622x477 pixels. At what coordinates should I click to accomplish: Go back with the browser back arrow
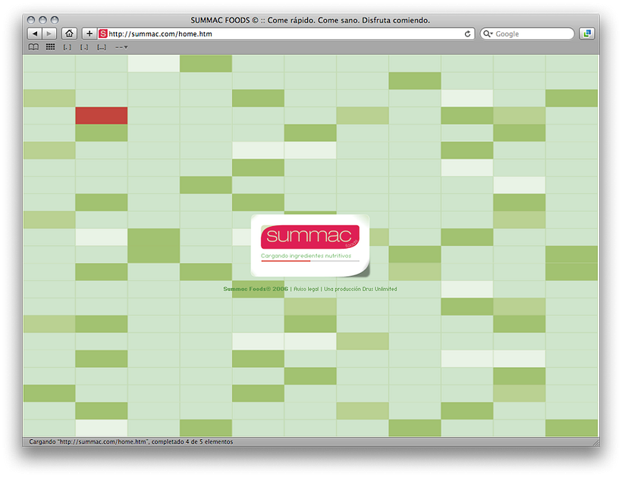pyautogui.click(x=34, y=33)
